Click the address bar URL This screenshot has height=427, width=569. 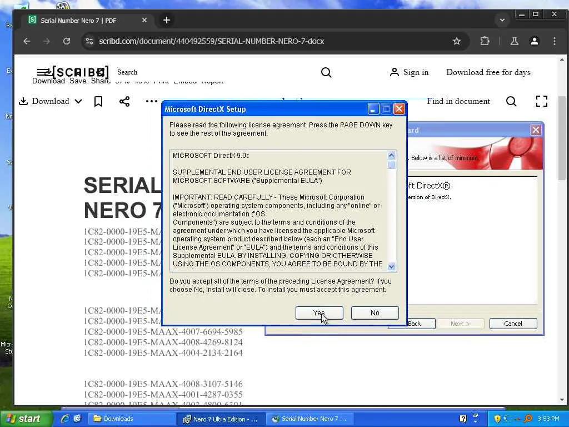211,41
